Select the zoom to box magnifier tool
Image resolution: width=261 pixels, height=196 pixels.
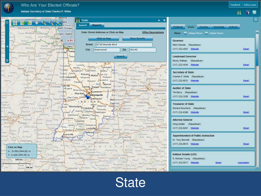58,23
